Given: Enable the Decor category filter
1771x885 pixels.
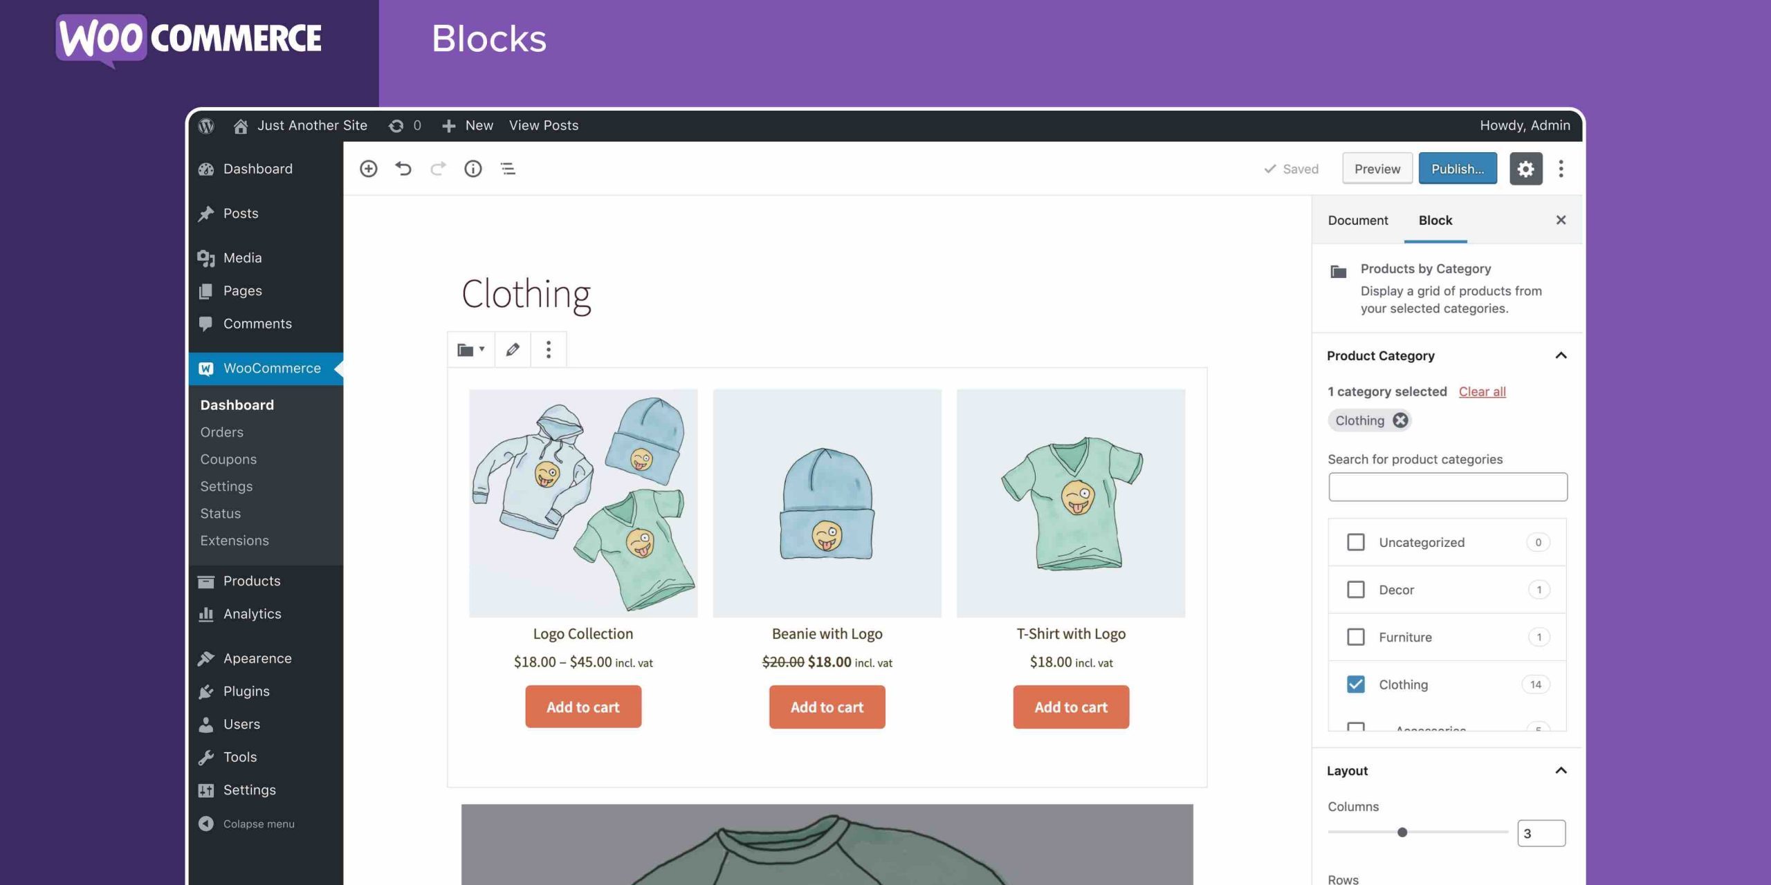Looking at the screenshot, I should 1355,589.
